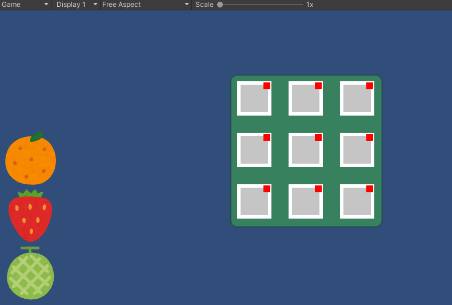Click the Scale slider handle
The height and width of the screenshot is (305, 452).
(220, 5)
